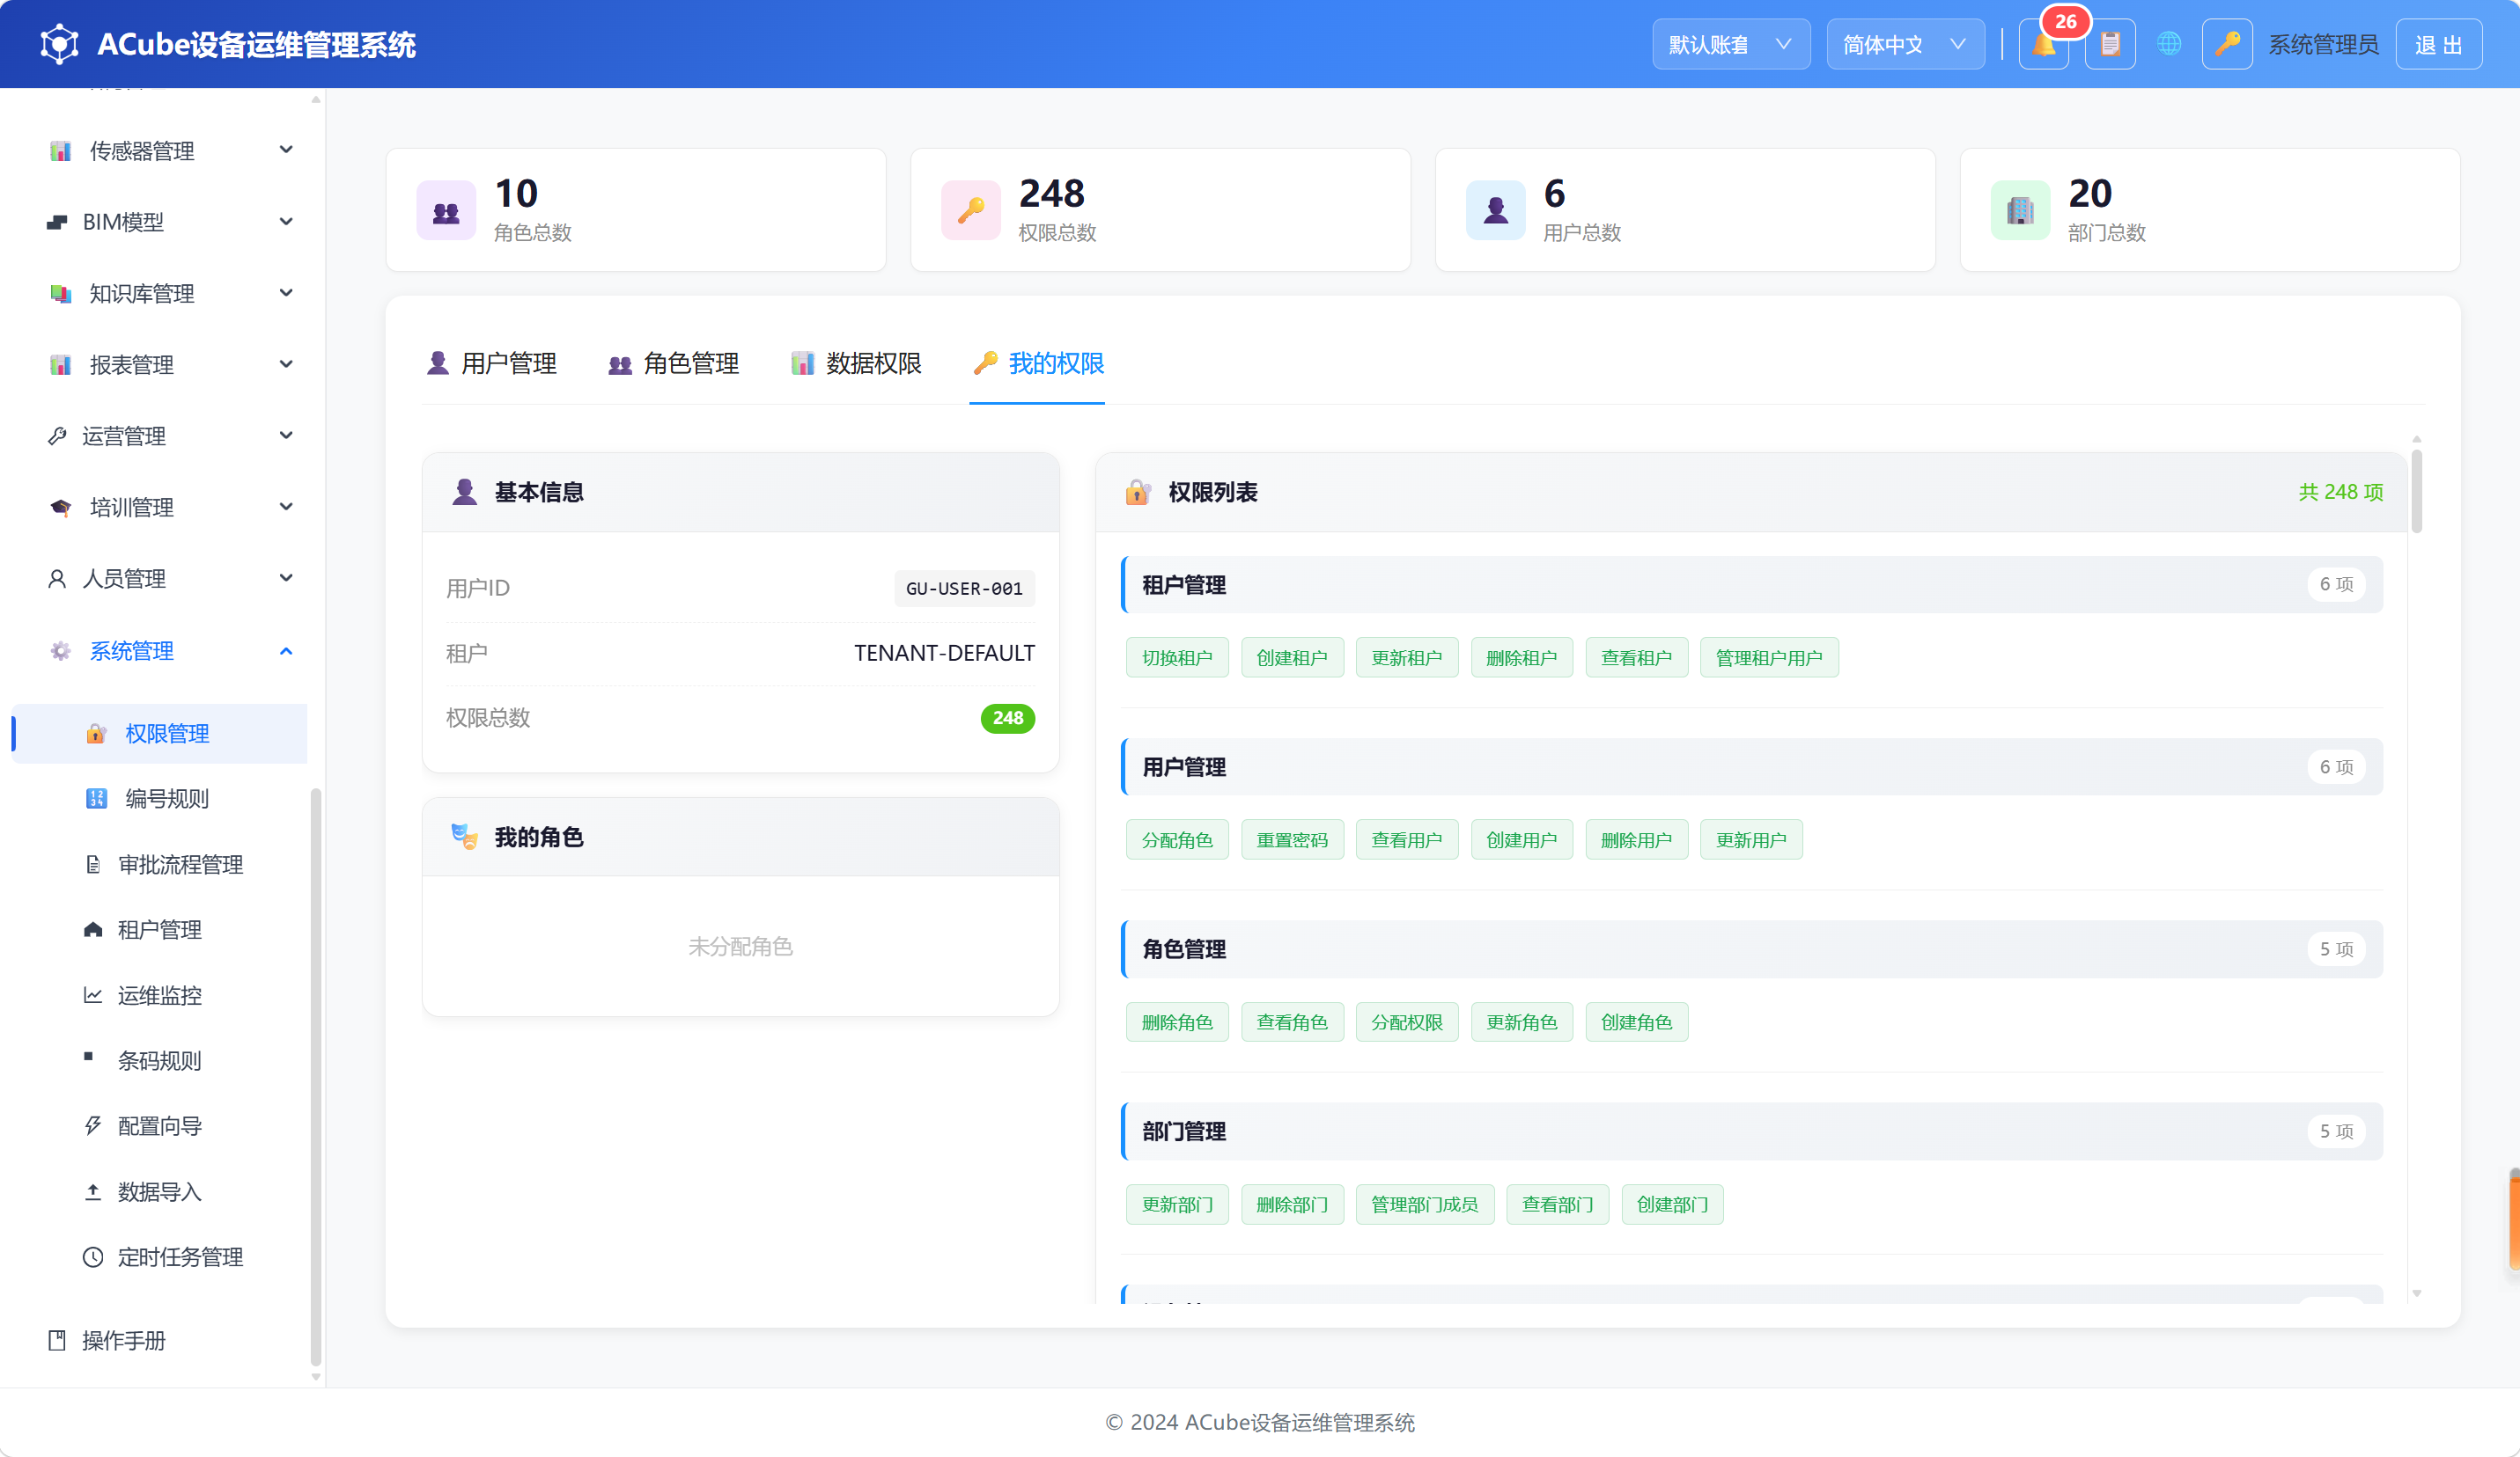Open 审批流程管理 in the sidebar
The width and height of the screenshot is (2520, 1457).
[x=160, y=864]
